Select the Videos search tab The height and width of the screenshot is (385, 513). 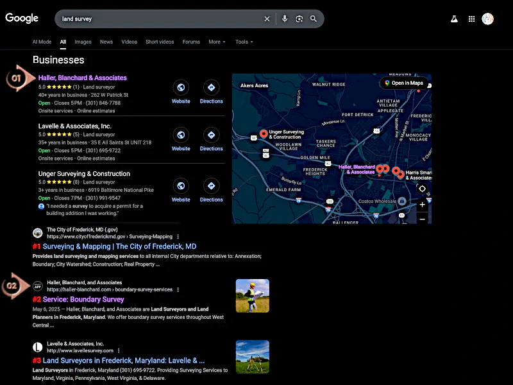click(129, 42)
